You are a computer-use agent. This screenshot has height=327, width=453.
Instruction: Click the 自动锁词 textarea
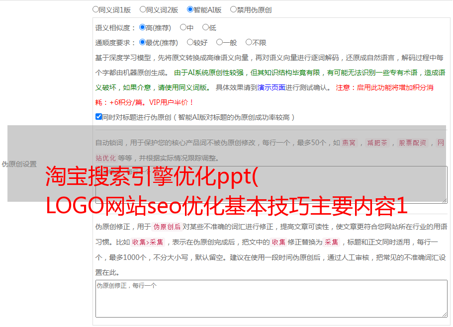point(272,185)
